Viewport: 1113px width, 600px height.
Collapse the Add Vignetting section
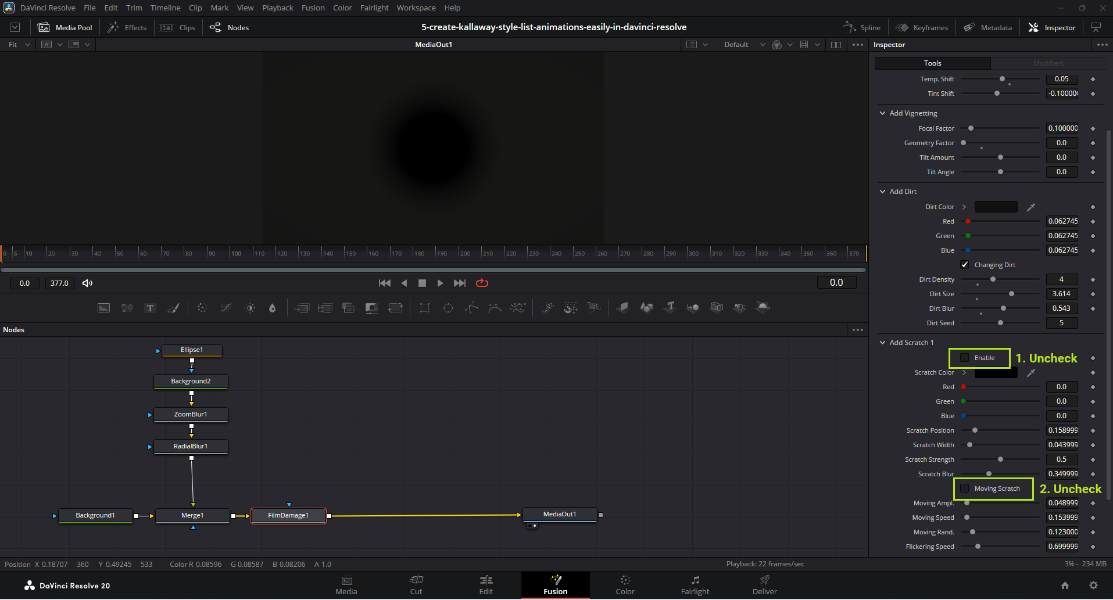coord(883,113)
